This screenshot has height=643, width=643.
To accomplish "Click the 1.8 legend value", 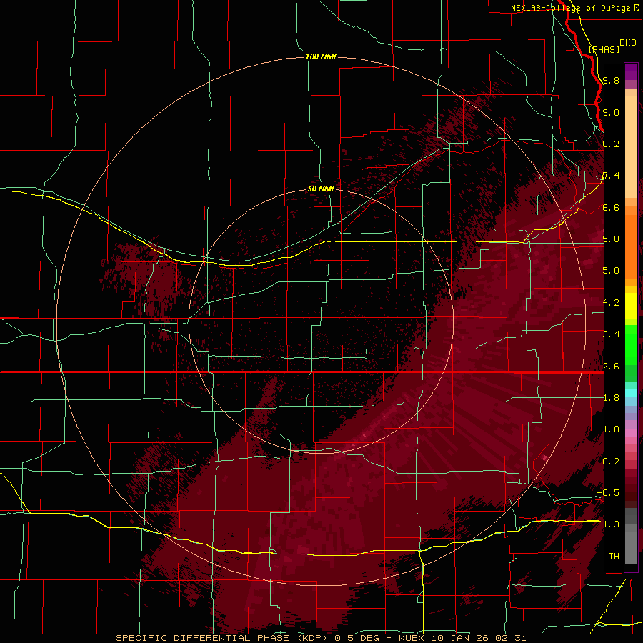I will pos(611,397).
